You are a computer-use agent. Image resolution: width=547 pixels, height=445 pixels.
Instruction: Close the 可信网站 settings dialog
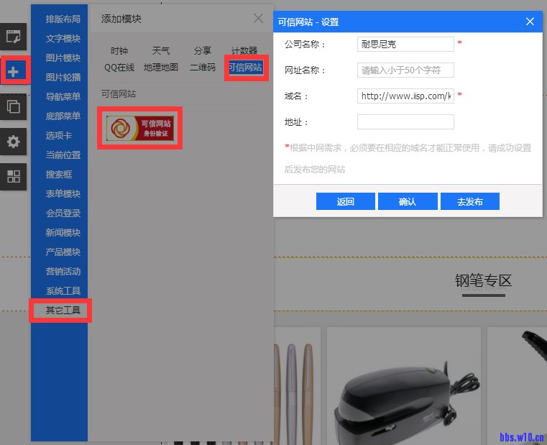point(530,22)
